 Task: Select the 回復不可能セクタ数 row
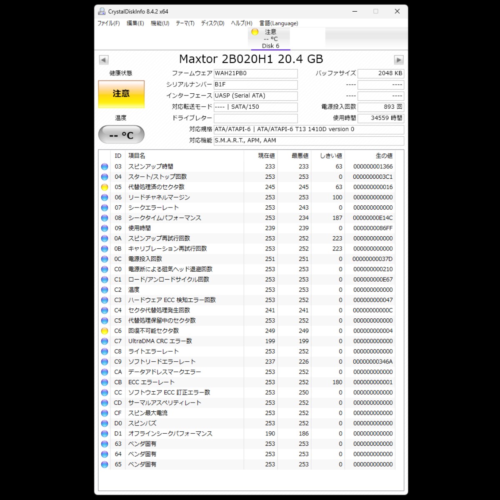point(247,331)
